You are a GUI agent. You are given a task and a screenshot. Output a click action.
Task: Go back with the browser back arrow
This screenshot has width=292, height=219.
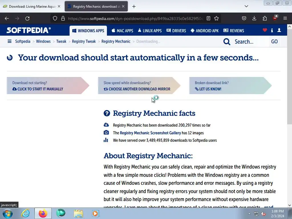(7, 19)
